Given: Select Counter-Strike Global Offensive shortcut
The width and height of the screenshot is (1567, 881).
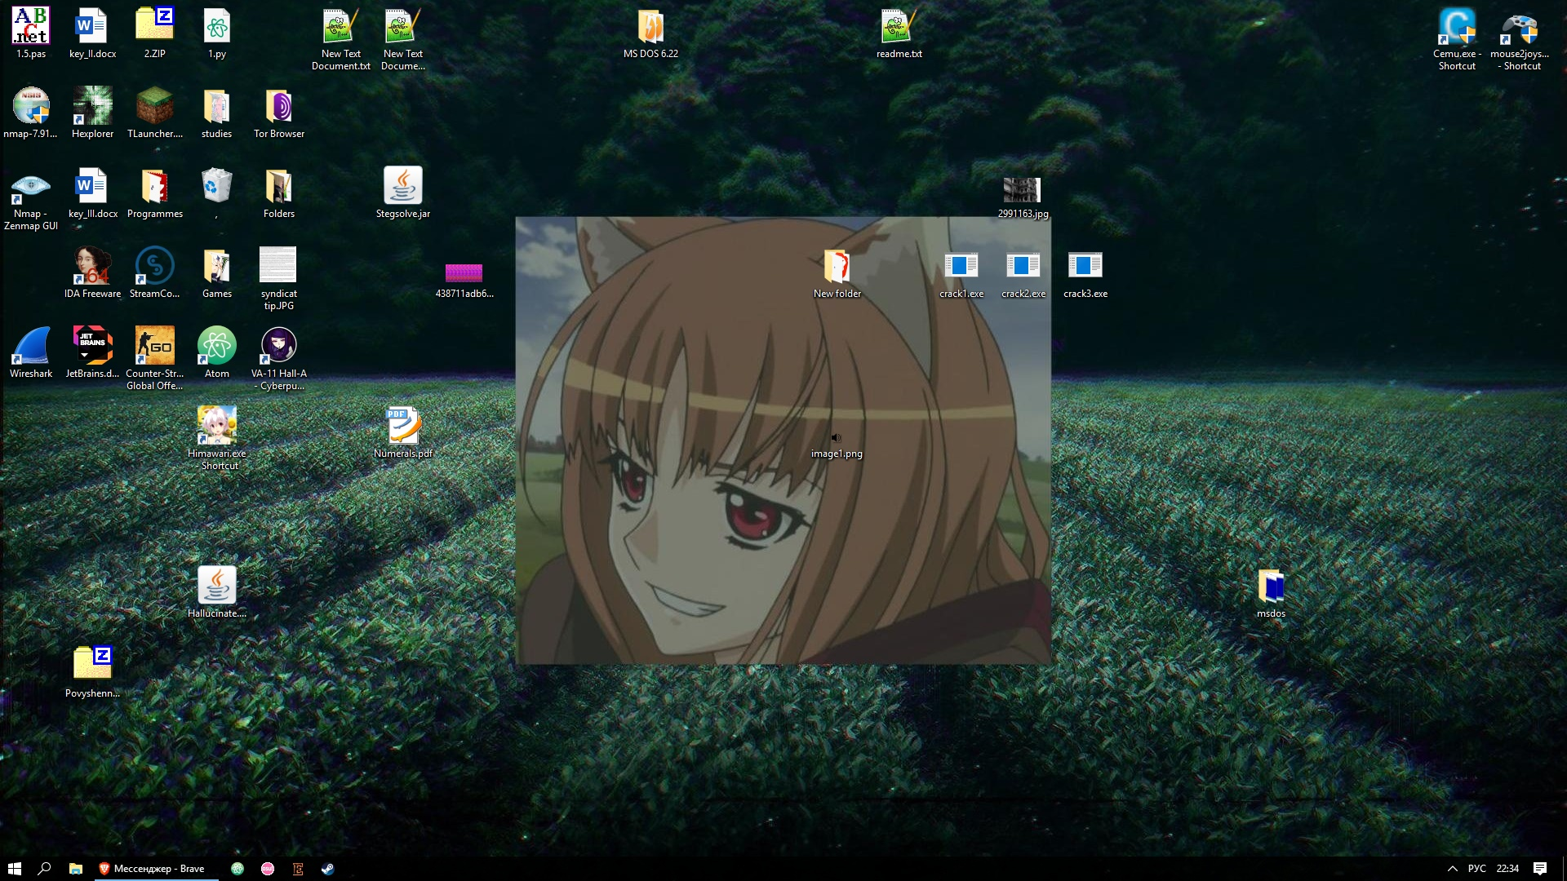Looking at the screenshot, I should (154, 346).
